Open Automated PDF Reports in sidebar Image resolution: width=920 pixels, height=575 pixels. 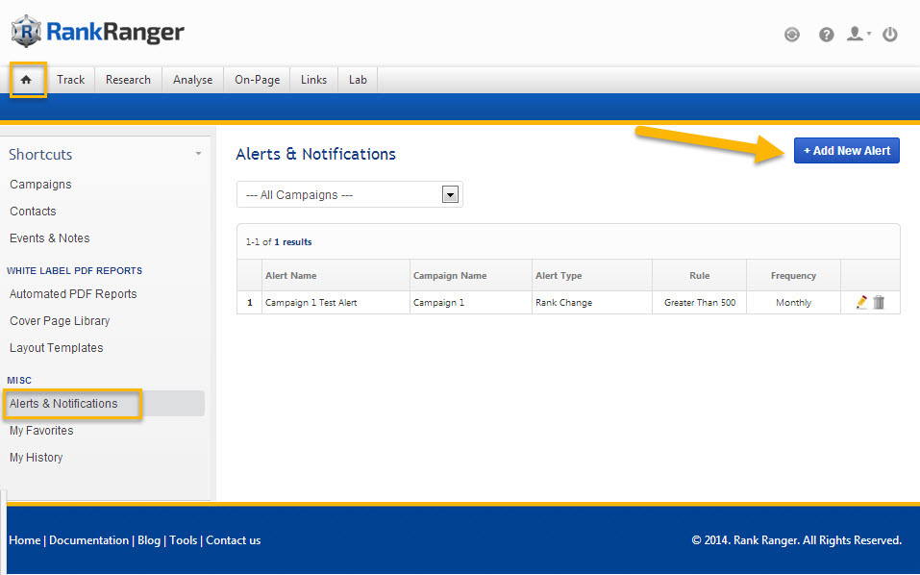73,294
